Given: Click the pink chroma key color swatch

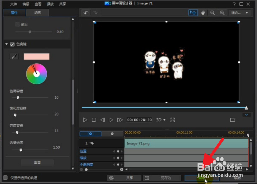Looking at the screenshot, I should [36, 57].
